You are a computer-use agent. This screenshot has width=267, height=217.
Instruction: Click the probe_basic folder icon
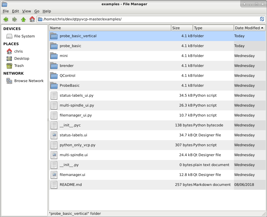click(x=54, y=46)
